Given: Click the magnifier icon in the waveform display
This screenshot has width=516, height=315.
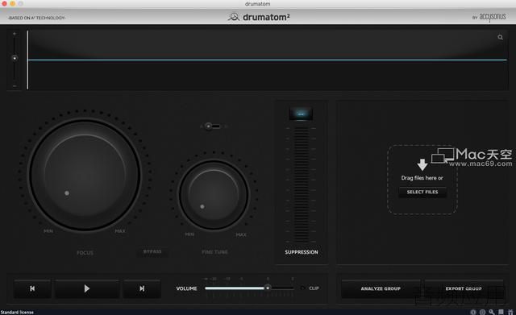Looking at the screenshot, I should coord(500,37).
